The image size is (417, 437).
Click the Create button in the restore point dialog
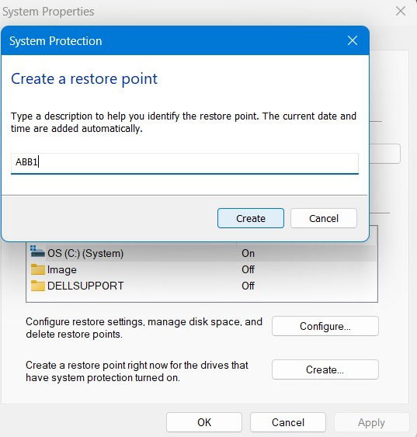[x=251, y=218]
